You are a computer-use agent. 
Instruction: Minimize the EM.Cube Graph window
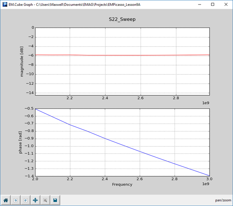(200, 4)
